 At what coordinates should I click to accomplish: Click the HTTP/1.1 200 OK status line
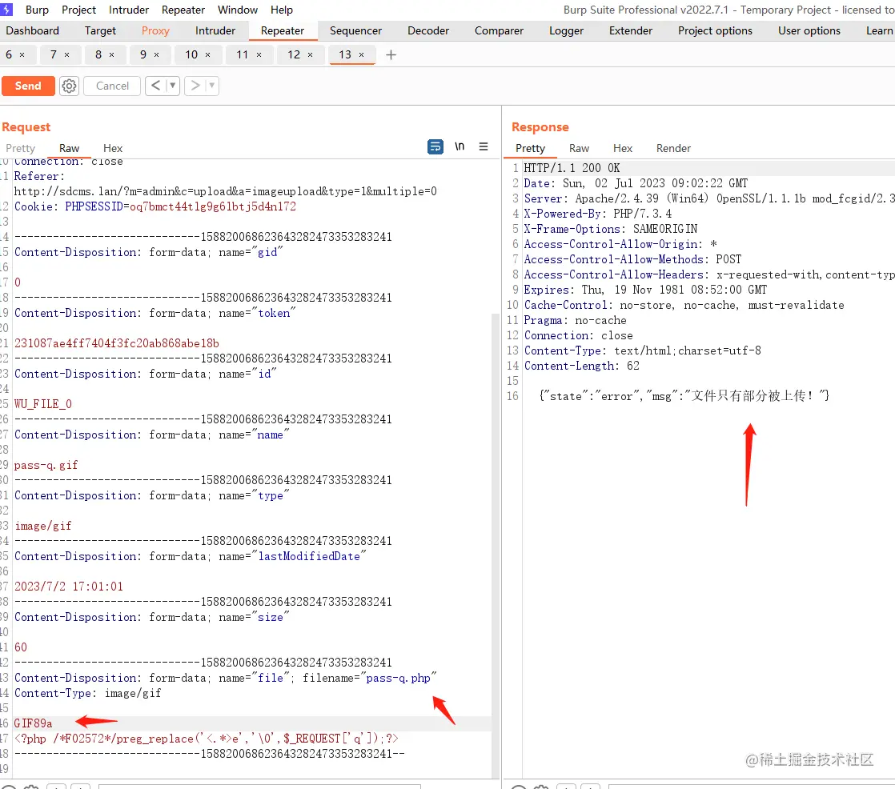(572, 168)
